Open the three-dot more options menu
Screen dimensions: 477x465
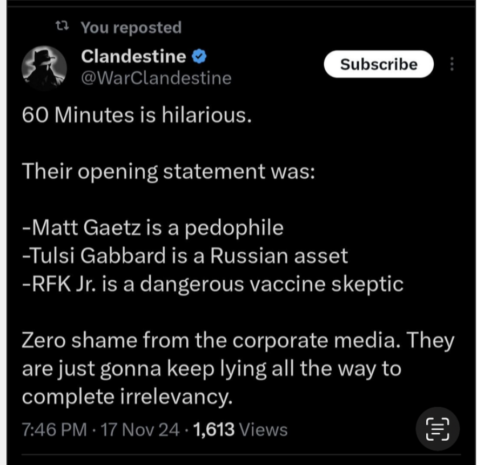click(452, 64)
